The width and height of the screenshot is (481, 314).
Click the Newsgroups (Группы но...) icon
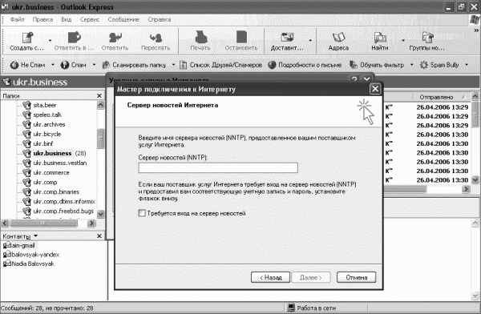[x=427, y=38]
